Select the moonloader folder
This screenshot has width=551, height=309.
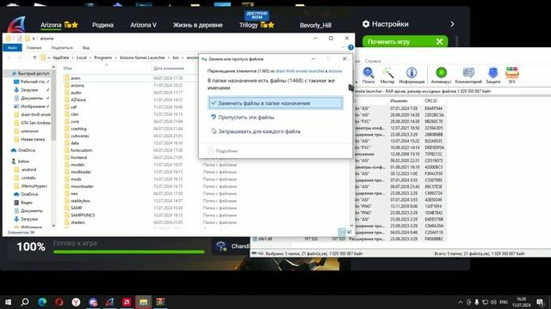(82, 186)
